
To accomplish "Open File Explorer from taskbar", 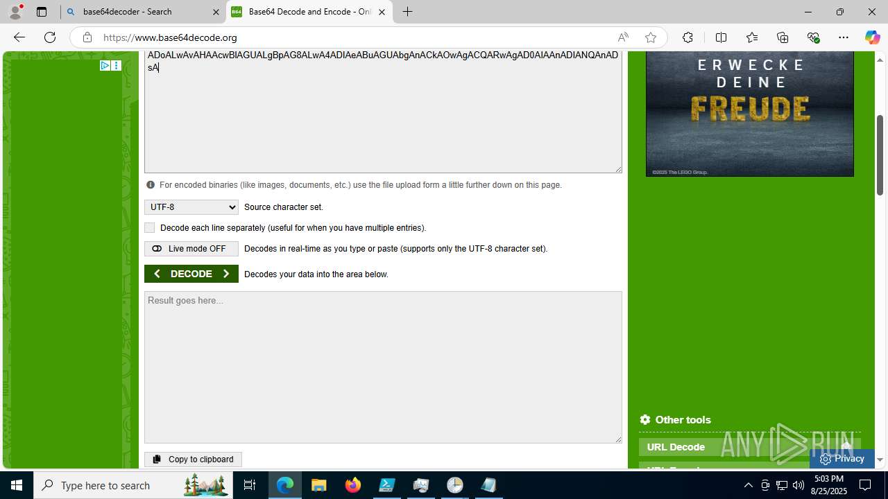I will [x=319, y=485].
